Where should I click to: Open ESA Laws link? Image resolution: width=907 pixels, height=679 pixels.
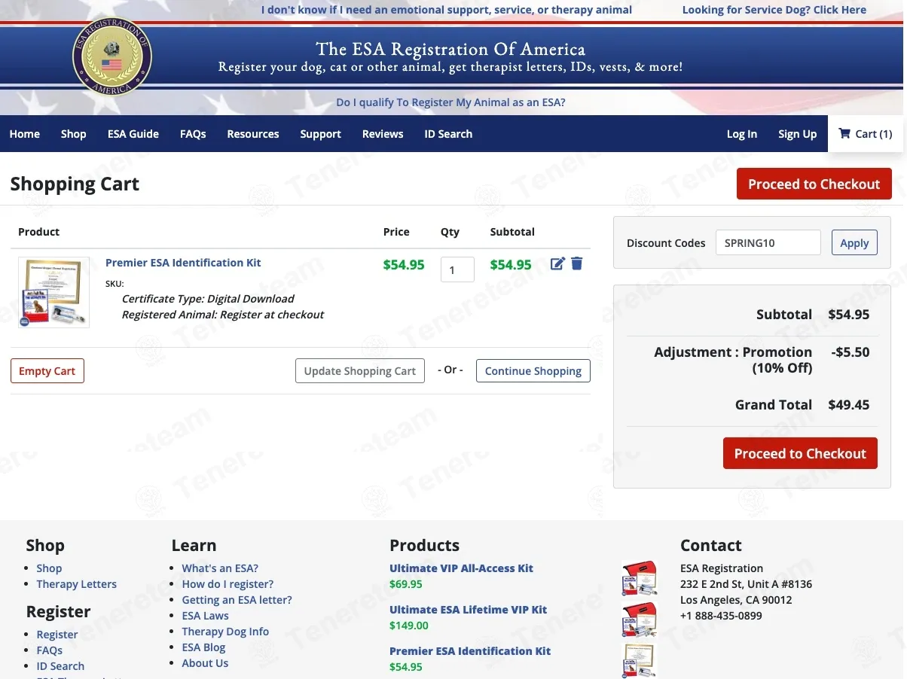(x=205, y=616)
